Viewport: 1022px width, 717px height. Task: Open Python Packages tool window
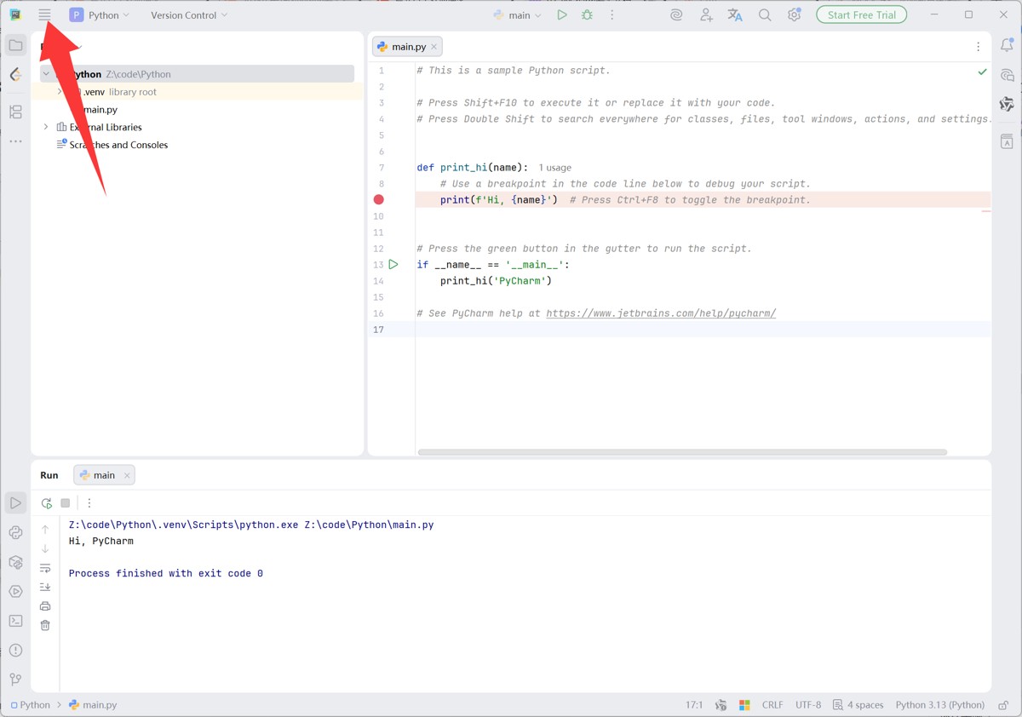coord(15,562)
